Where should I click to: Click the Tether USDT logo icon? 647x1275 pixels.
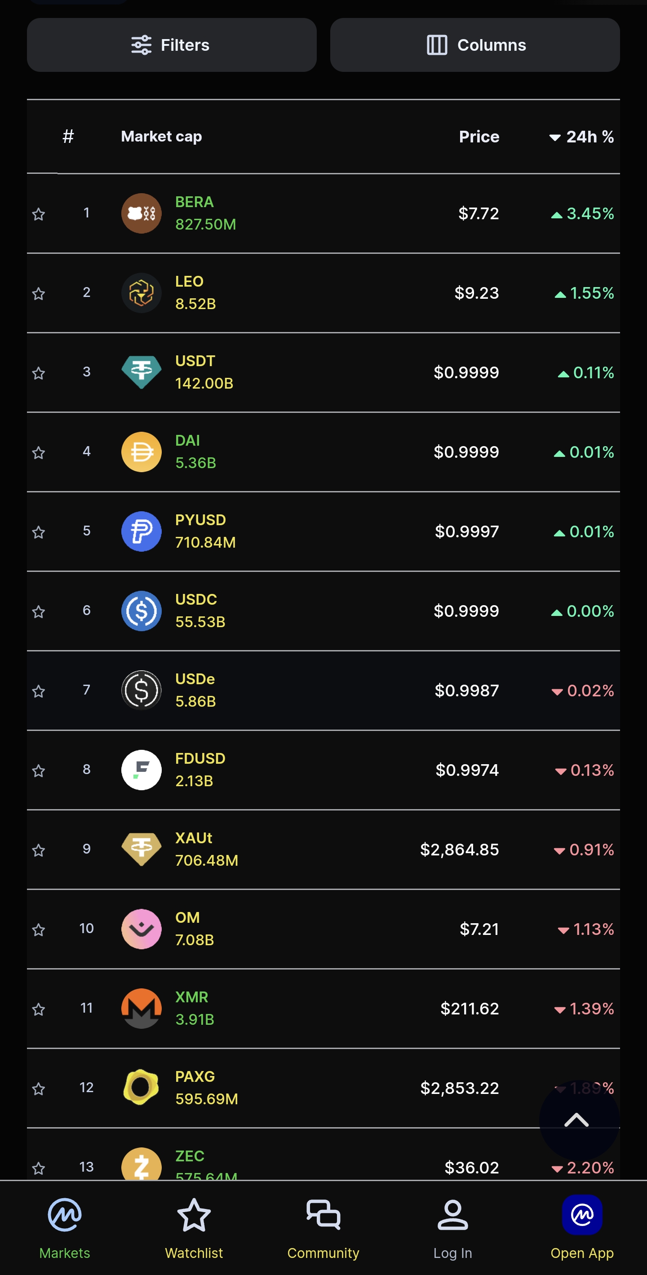click(x=141, y=372)
